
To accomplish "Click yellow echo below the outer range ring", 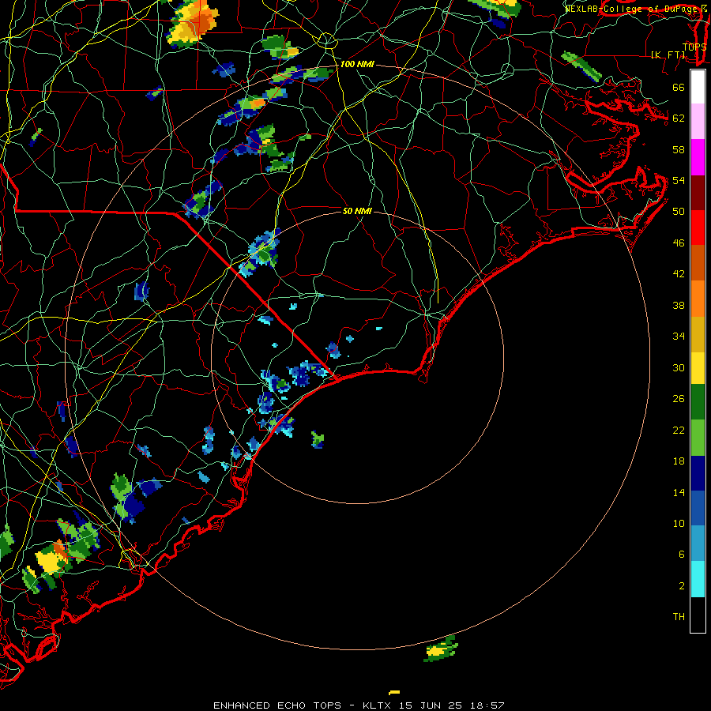I will pos(437,651).
